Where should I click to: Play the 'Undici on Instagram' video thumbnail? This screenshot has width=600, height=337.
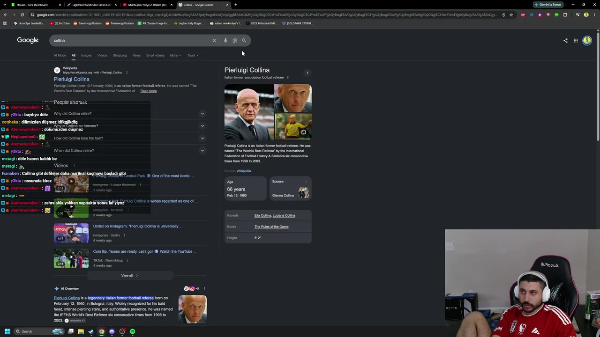tap(71, 233)
